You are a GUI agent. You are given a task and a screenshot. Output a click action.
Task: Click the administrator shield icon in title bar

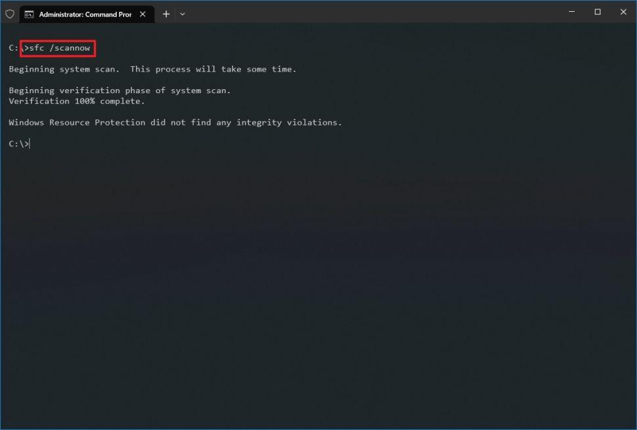10,14
